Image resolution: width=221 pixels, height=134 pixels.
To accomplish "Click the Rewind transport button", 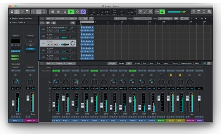I will point(52,11).
